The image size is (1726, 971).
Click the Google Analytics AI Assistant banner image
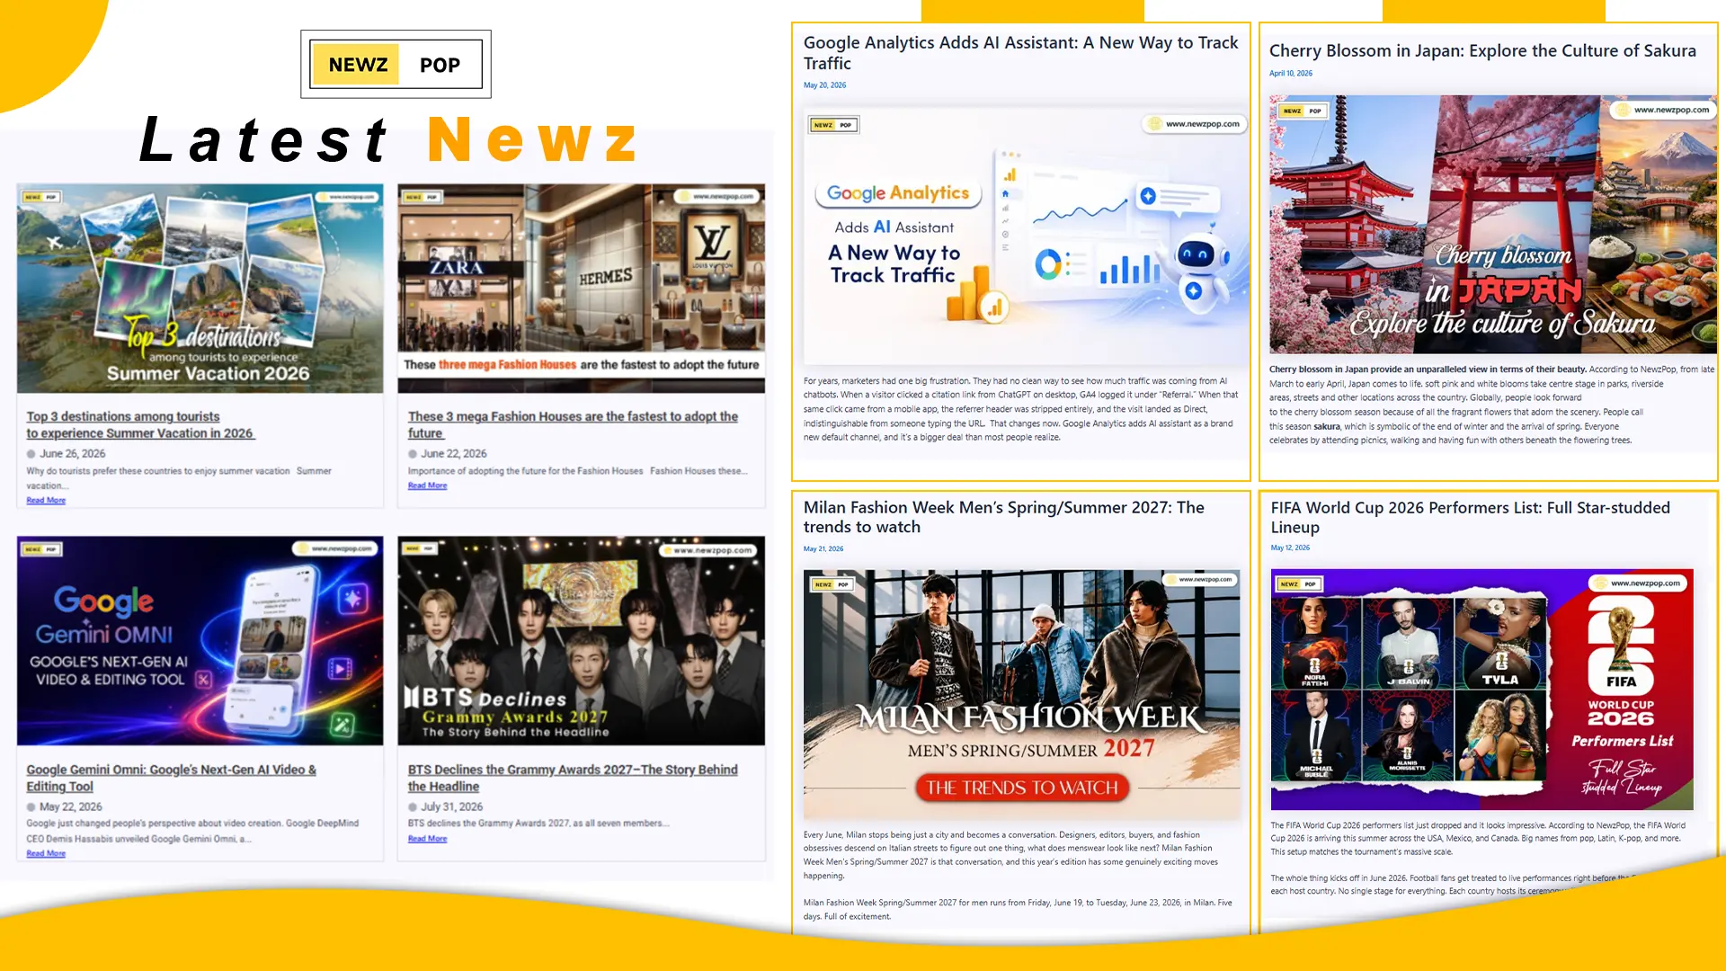pyautogui.click(x=1026, y=236)
